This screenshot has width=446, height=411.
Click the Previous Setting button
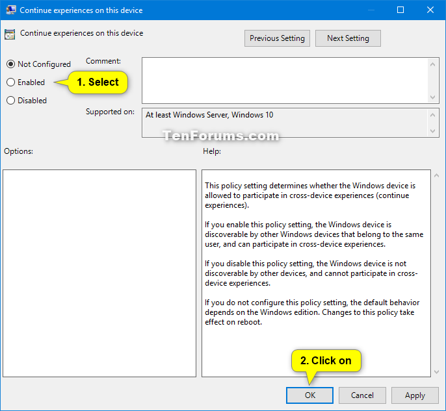(277, 38)
